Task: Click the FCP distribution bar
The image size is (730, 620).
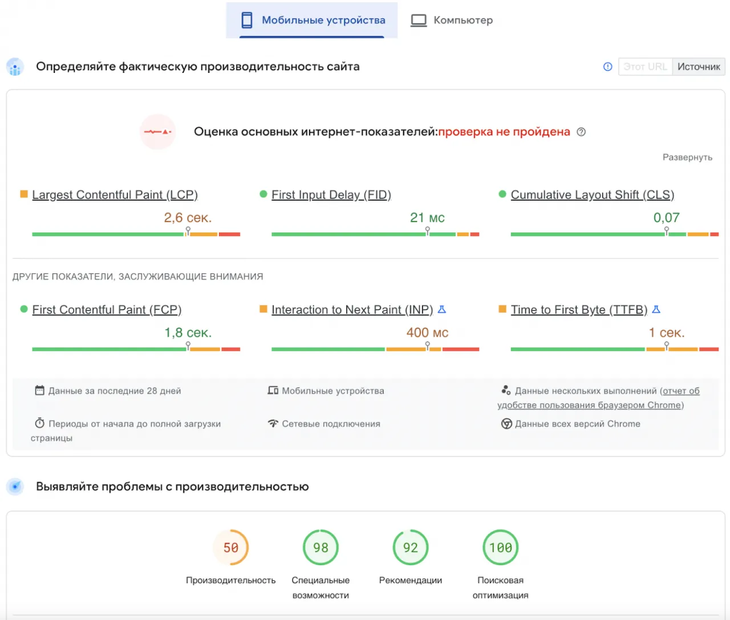Action: tap(136, 349)
